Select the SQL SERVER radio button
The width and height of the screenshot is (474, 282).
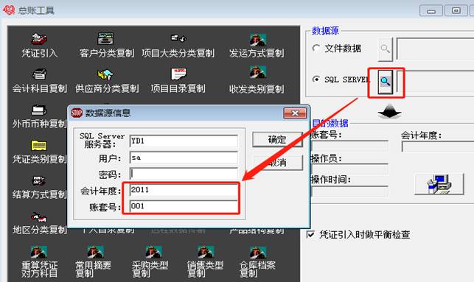(316, 79)
